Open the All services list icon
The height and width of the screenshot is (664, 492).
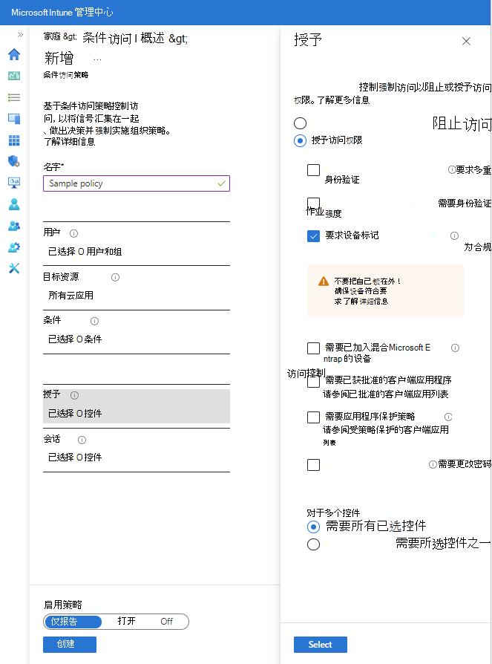click(14, 97)
